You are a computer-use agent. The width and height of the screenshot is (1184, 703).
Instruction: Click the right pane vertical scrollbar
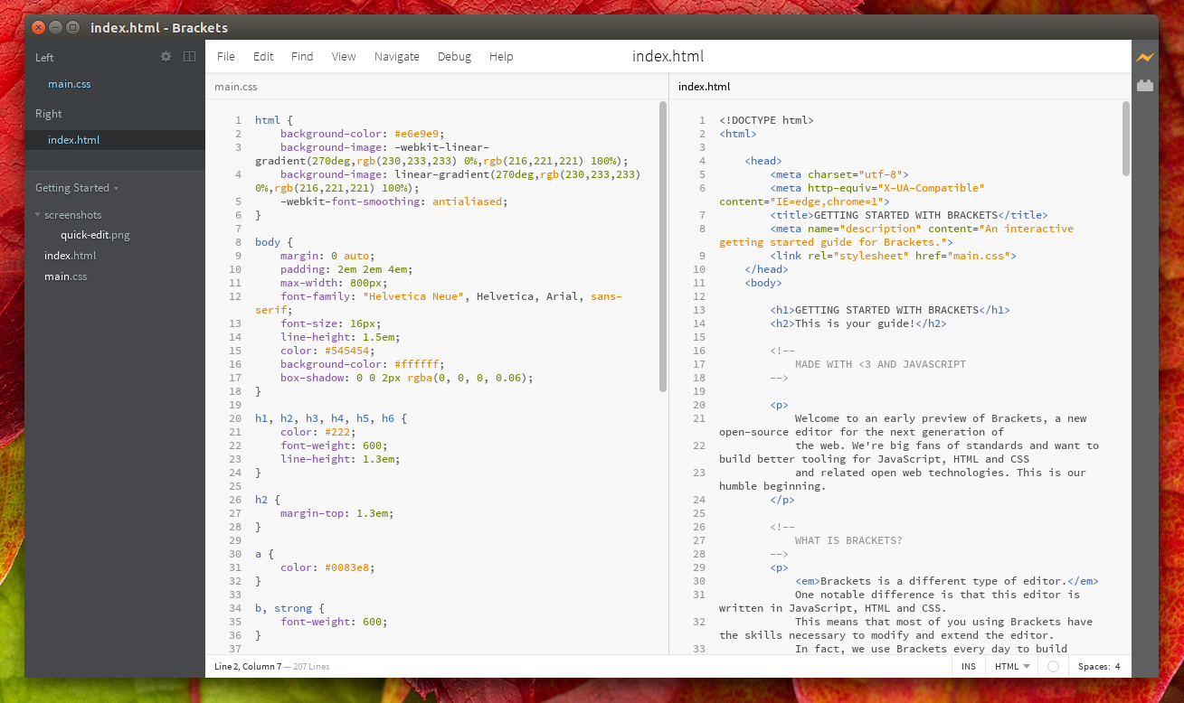[x=1126, y=138]
